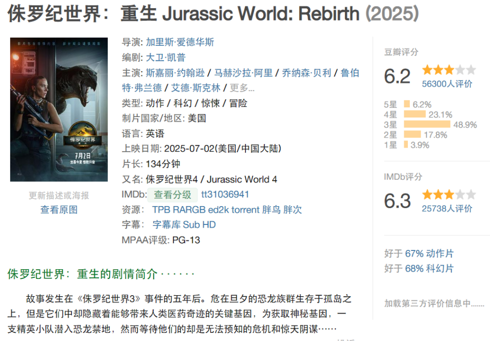Click the 查看分级 IMDb button
Screen dimensions: 490x341
pyautogui.click(x=172, y=194)
